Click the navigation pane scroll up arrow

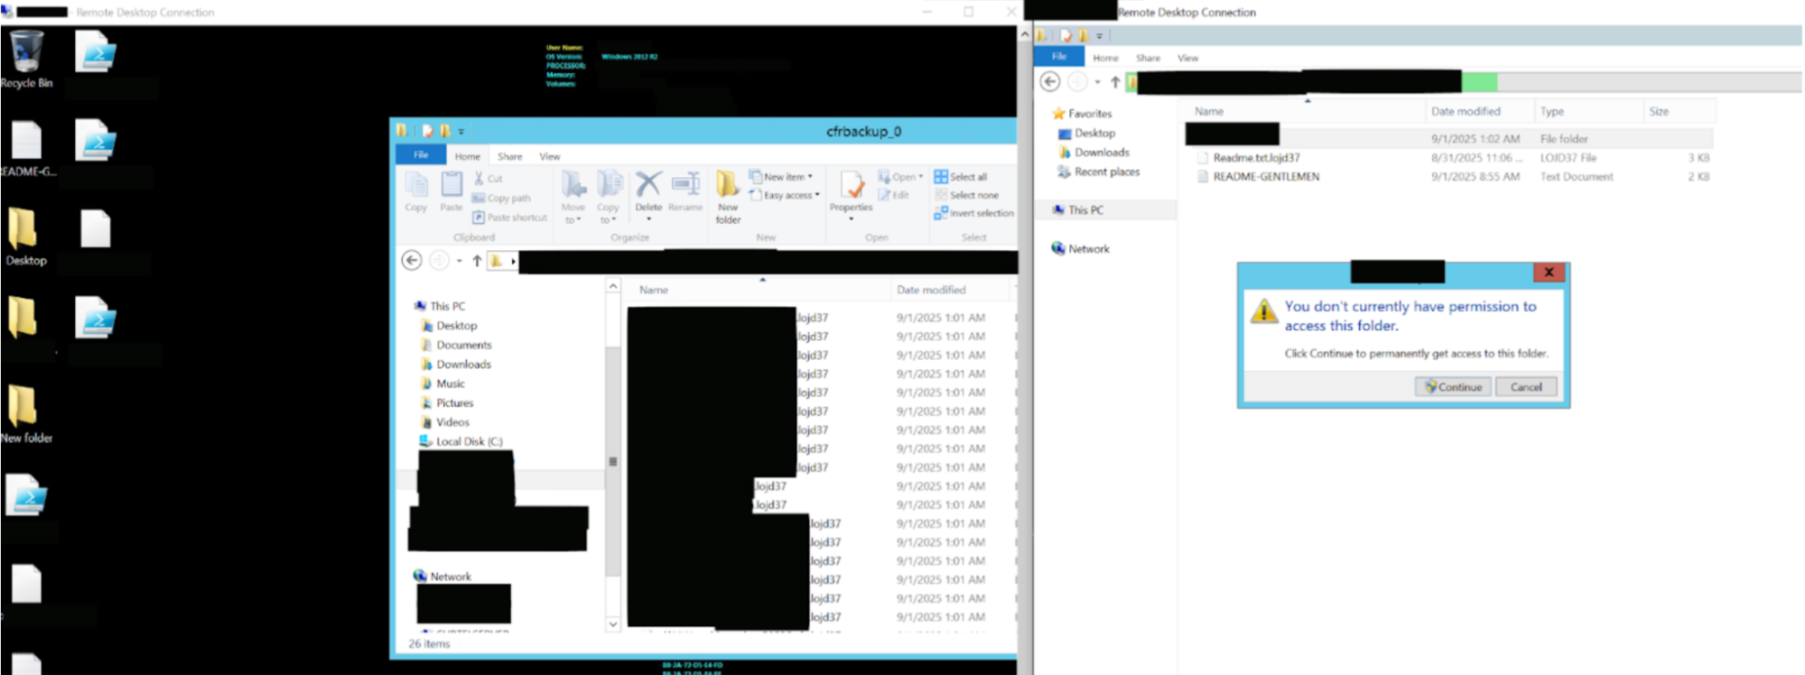click(613, 286)
